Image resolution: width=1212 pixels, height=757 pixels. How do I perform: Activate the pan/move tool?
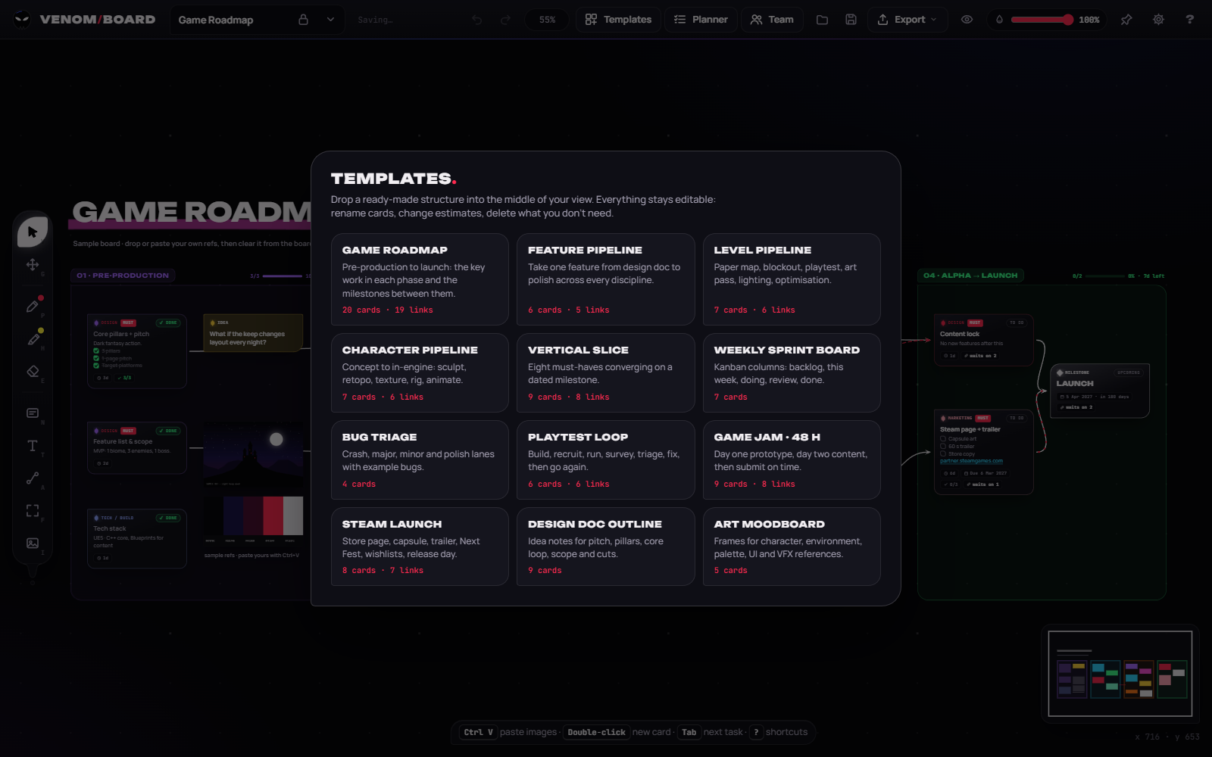click(33, 264)
